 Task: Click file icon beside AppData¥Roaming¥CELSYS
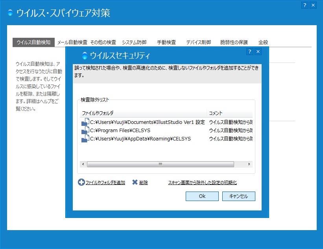[85, 138]
